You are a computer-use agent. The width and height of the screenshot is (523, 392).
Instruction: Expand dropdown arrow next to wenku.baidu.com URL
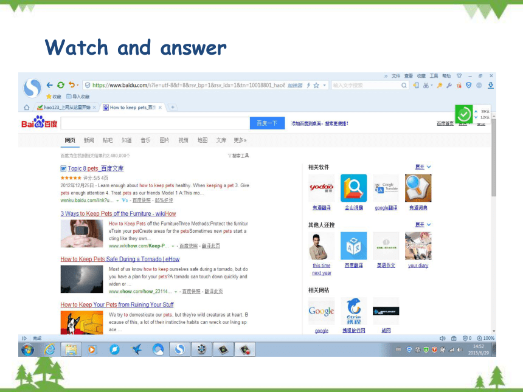tap(117, 201)
